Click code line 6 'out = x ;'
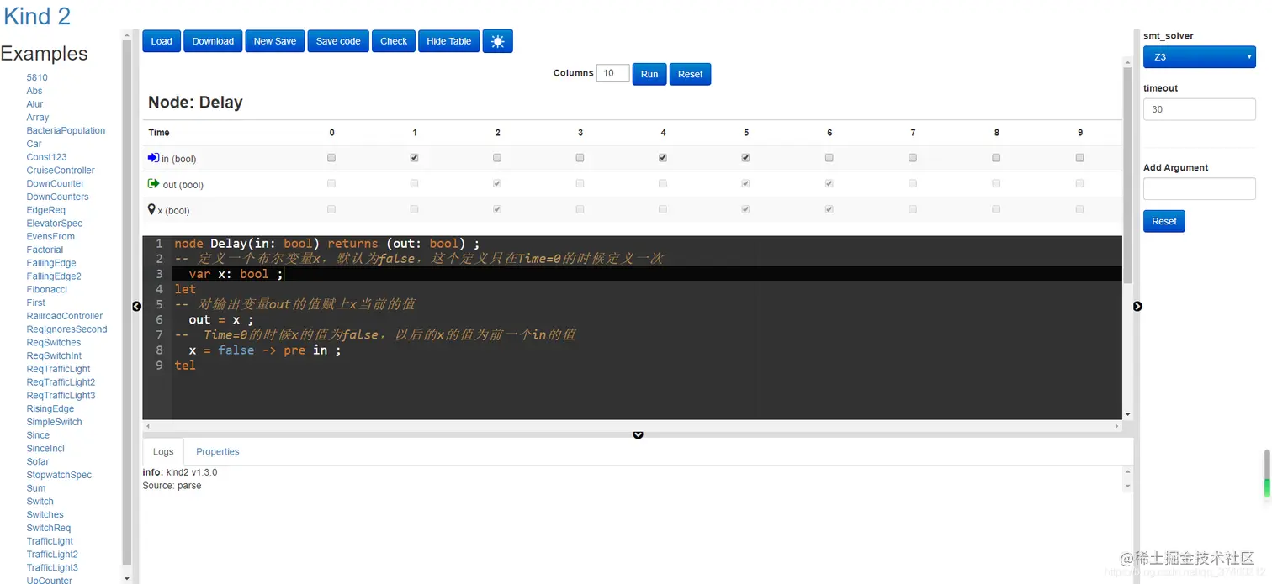 tap(221, 320)
